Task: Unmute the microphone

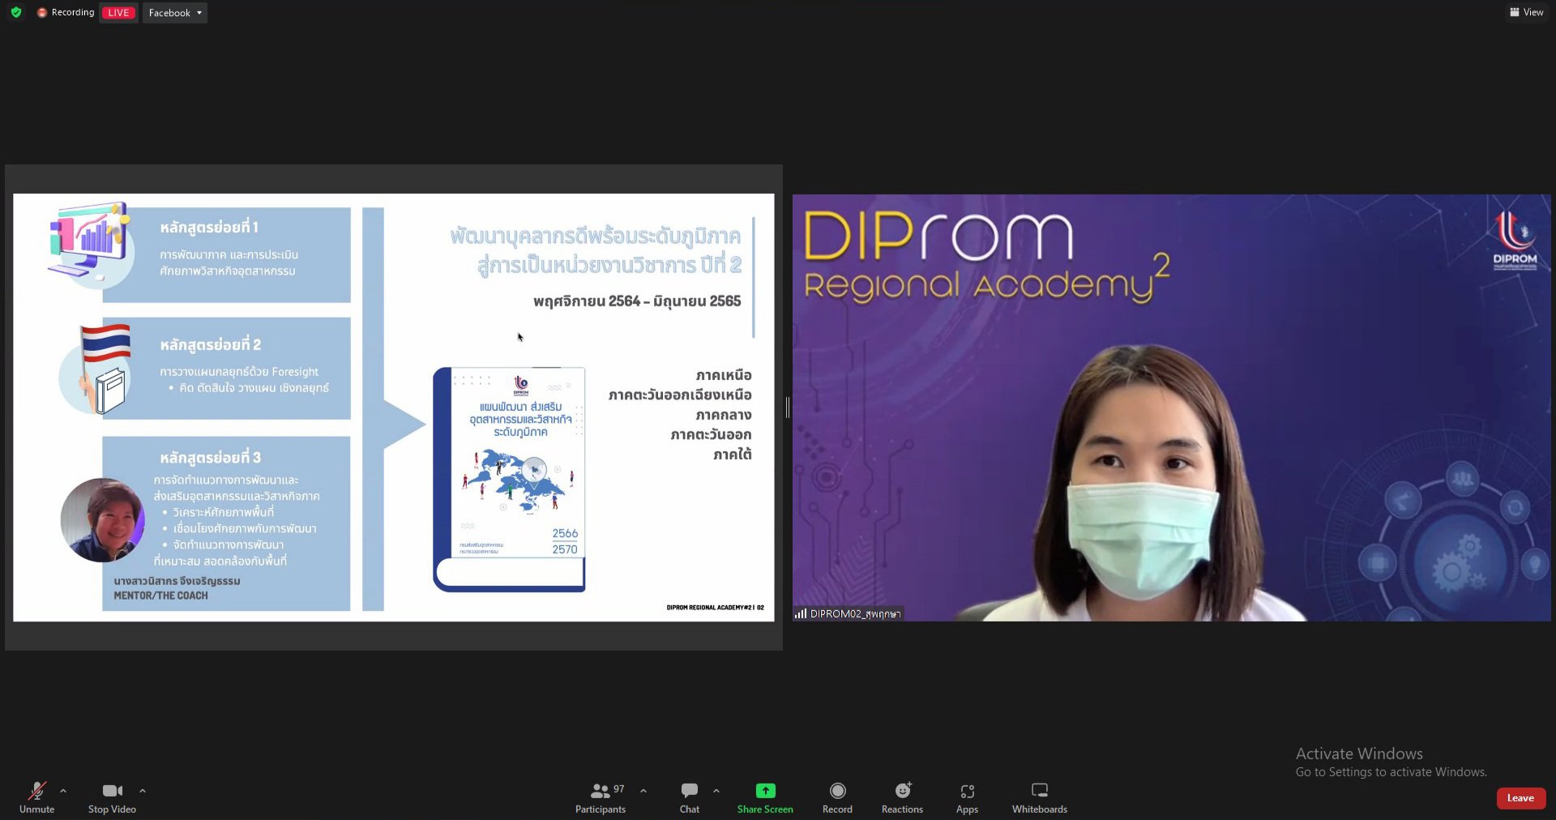Action: click(x=36, y=797)
